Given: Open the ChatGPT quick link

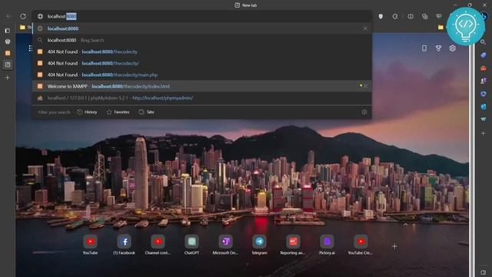Looking at the screenshot, I should pyautogui.click(x=191, y=245).
